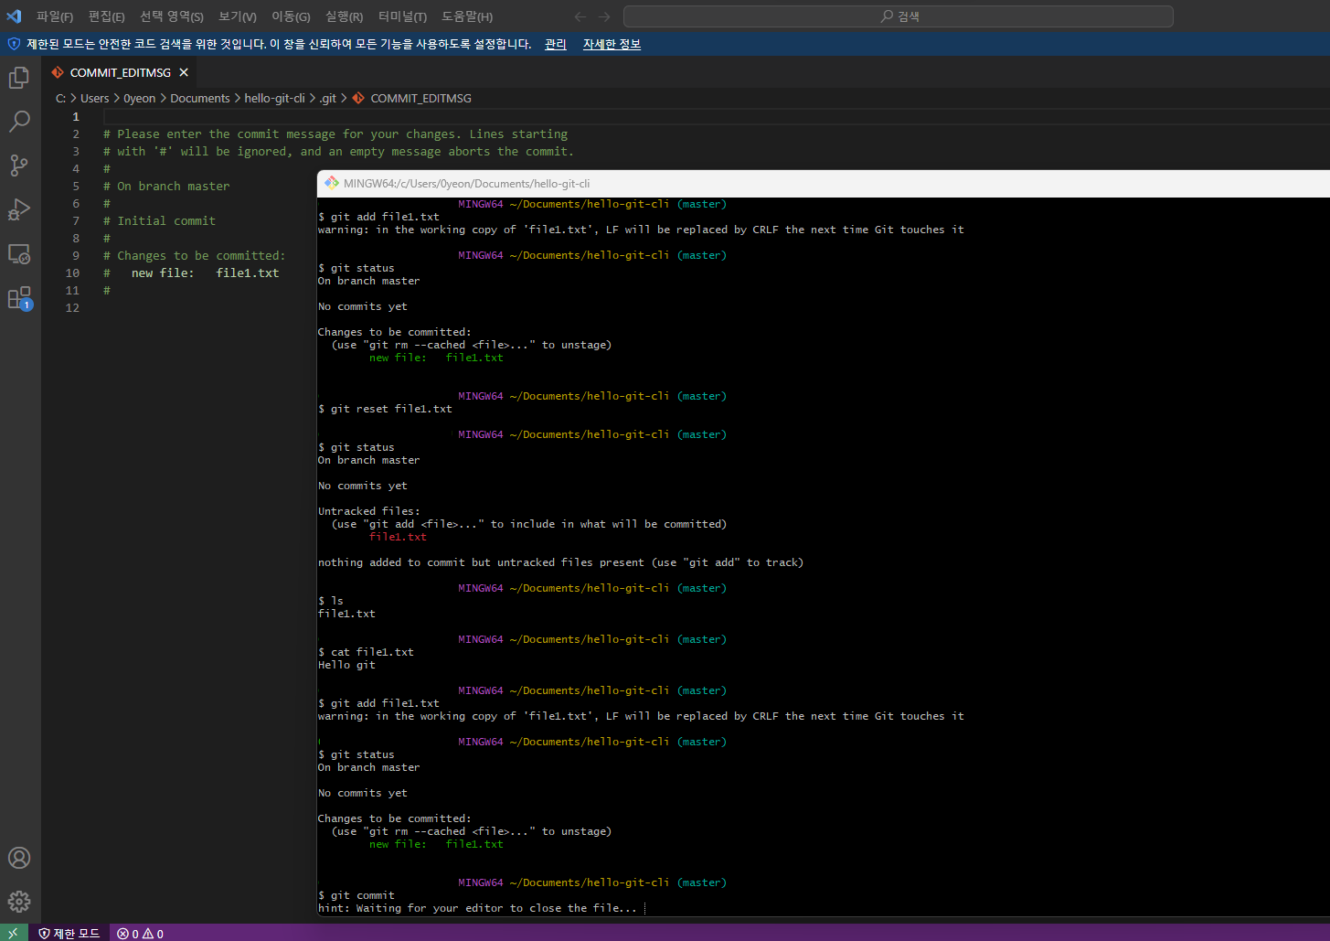Image resolution: width=1330 pixels, height=941 pixels.
Task: Open errors and warnings status item
Action: [x=140, y=933]
